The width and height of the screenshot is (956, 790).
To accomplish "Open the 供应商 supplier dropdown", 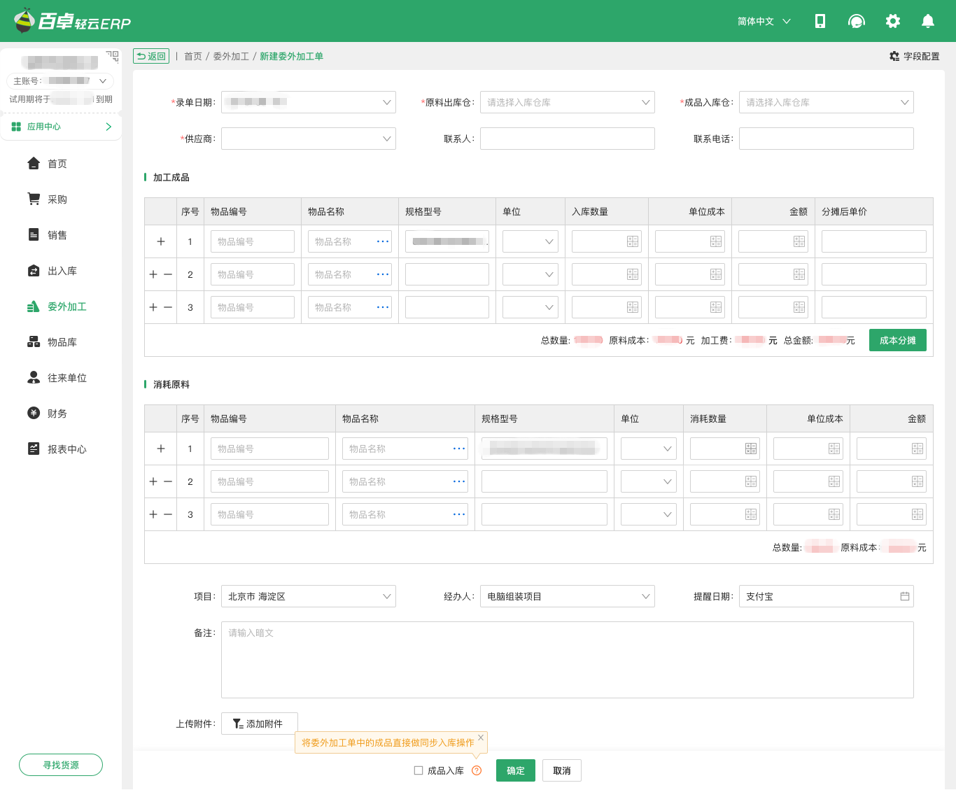I will tap(308, 139).
